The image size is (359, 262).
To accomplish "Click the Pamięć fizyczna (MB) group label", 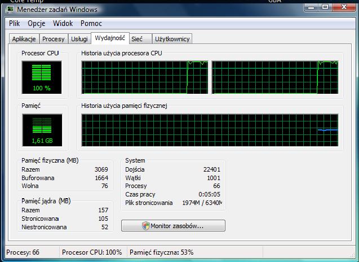I will 50,160.
